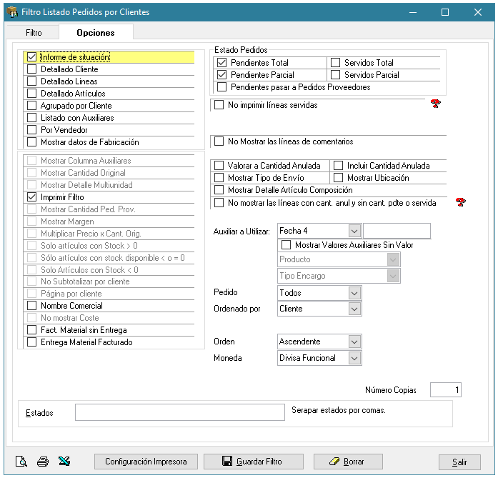Screen dimensions: 498x478
Task: Enable Detallado Cliente checkbox
Action: 31,69
